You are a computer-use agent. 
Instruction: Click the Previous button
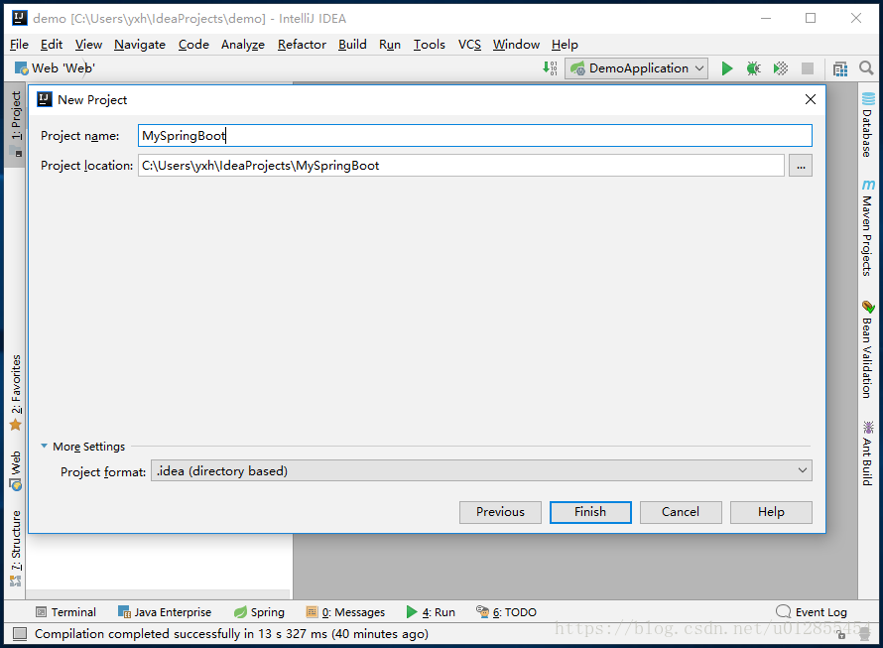tap(500, 512)
